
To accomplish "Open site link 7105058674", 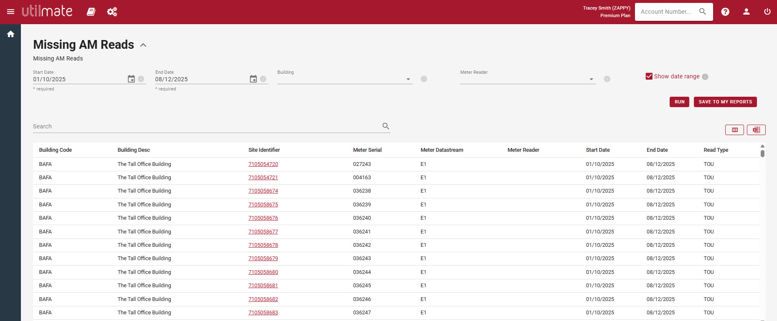I will pos(263,191).
